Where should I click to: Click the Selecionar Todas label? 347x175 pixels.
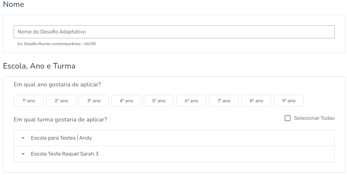coord(314,118)
